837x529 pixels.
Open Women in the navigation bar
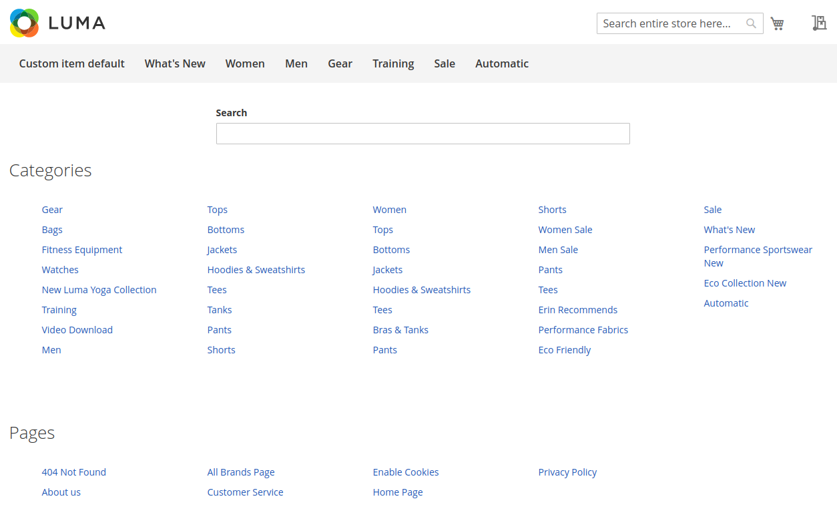245,63
